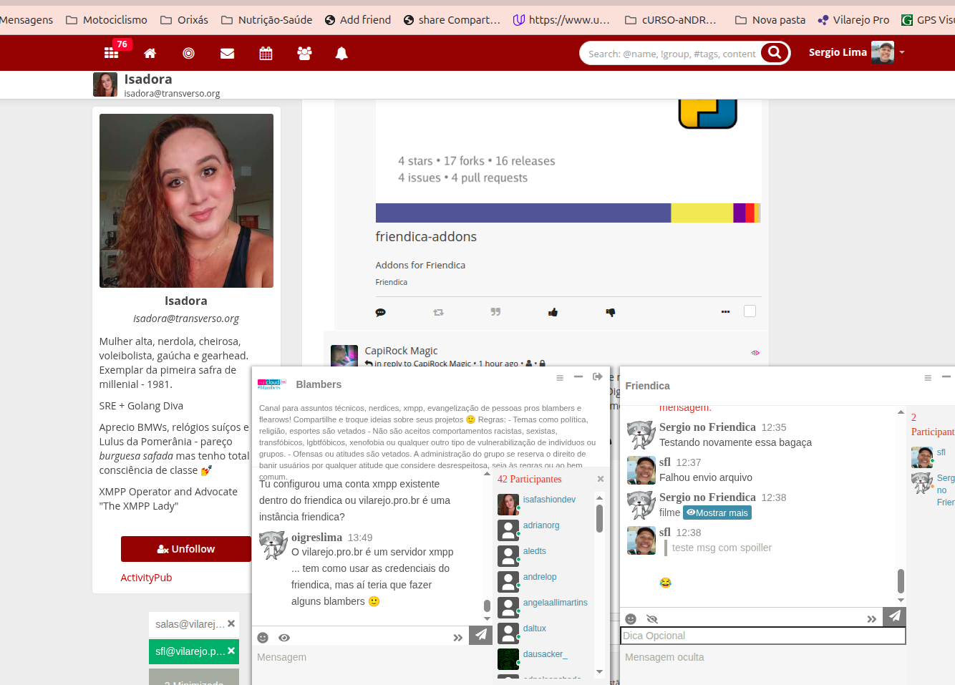Screen dimensions: 955x685
Task: Tick the selection checkbox on friendica-addons post
Action: click(x=750, y=311)
